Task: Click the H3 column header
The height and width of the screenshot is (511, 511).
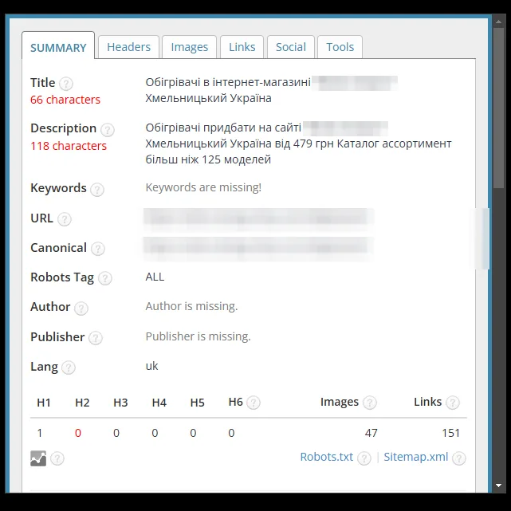Action: [x=120, y=403]
